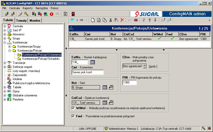The height and width of the screenshot is (132, 213).
Task: Click the serial cable connection icon
Action: click(20, 14)
